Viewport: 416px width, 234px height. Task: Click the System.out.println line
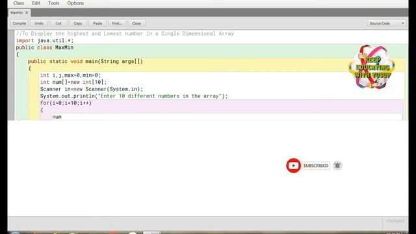tap(134, 96)
